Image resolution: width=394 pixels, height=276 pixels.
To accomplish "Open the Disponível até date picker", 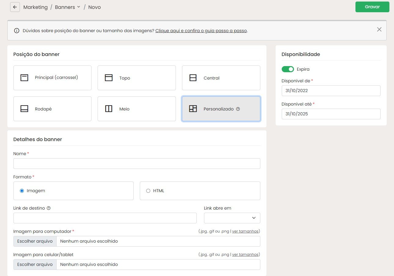I will click(x=331, y=114).
